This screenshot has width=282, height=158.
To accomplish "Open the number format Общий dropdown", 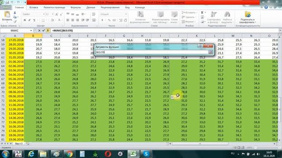I will [x=126, y=14].
